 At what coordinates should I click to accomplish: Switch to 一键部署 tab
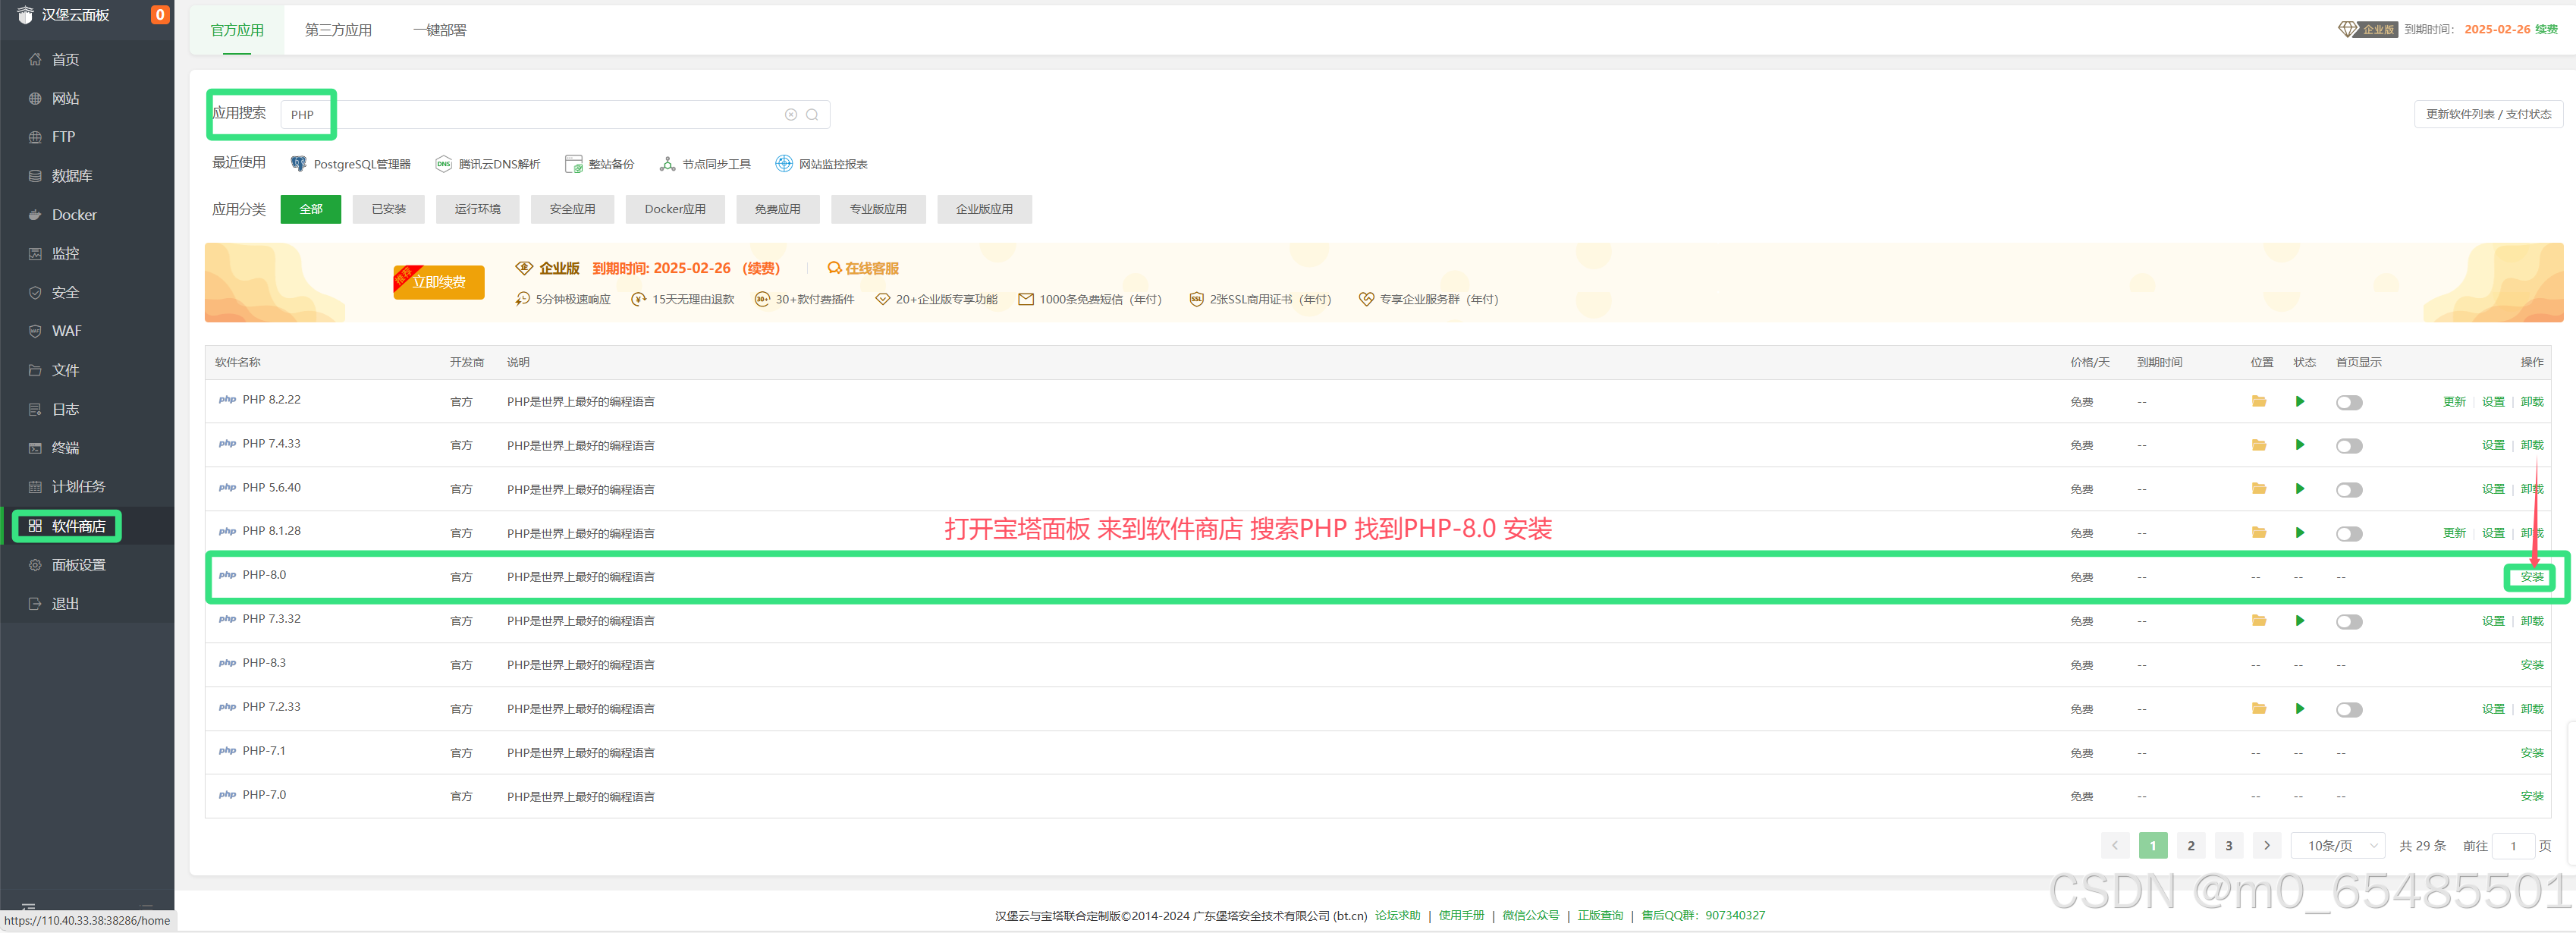(x=440, y=30)
